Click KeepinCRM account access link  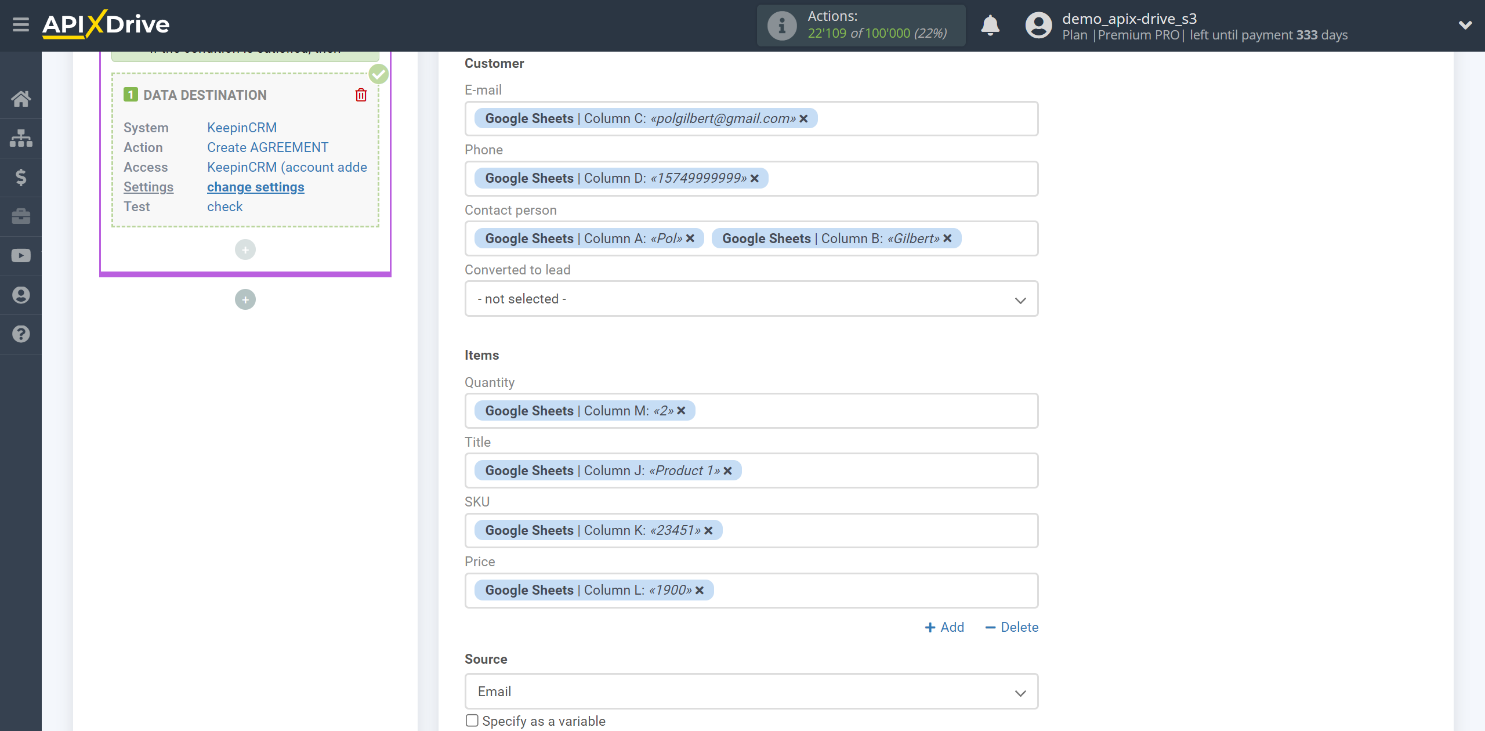[x=287, y=167]
